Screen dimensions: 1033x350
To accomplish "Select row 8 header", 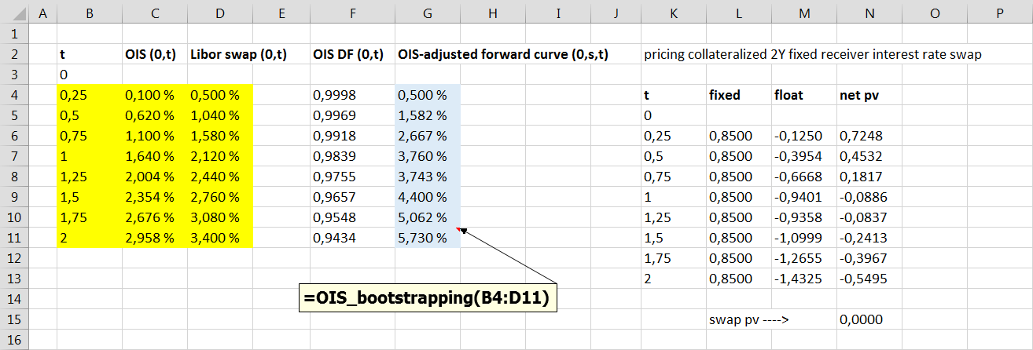I will [13, 177].
